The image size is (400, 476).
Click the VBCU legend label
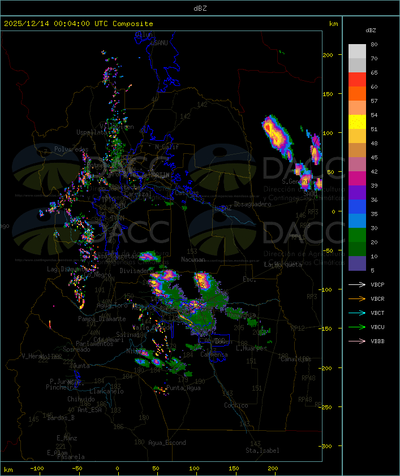click(377, 327)
